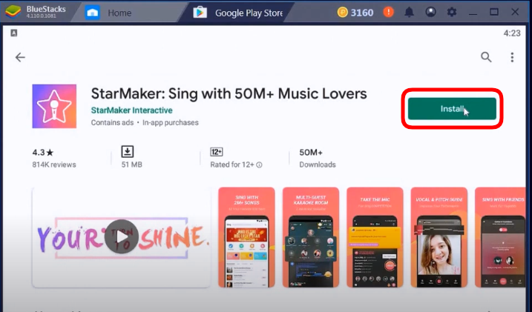Minimize the BlueStacks window

[x=473, y=13]
